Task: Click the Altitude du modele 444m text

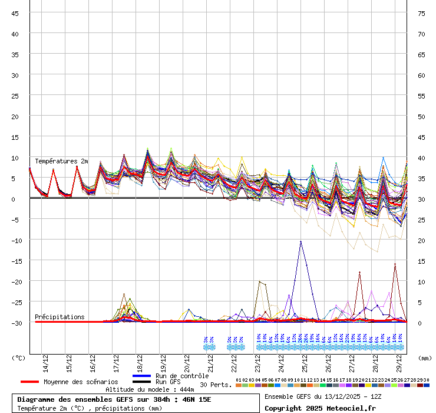Action: coord(150,390)
